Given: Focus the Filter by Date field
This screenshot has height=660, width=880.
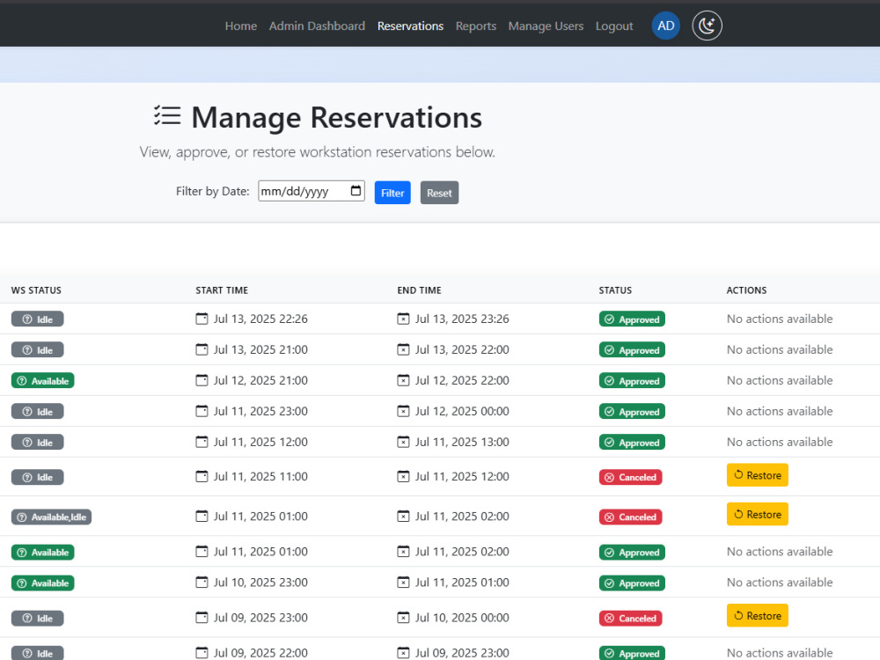Looking at the screenshot, I should pyautogui.click(x=312, y=191).
